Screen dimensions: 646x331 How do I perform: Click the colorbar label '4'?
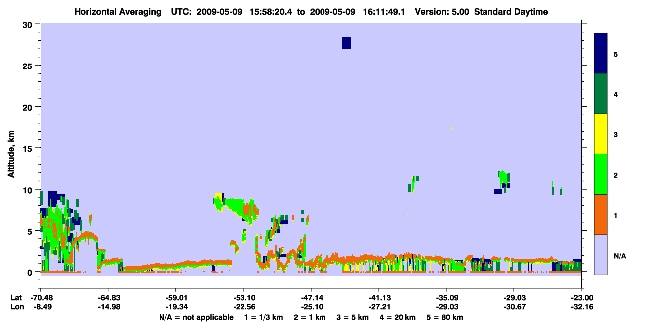(x=616, y=94)
